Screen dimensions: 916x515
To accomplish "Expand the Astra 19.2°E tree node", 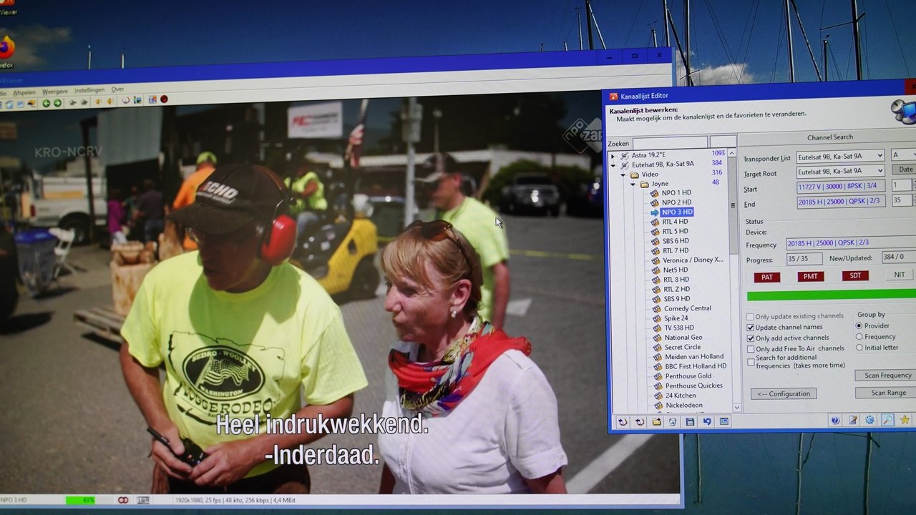I will [613, 155].
